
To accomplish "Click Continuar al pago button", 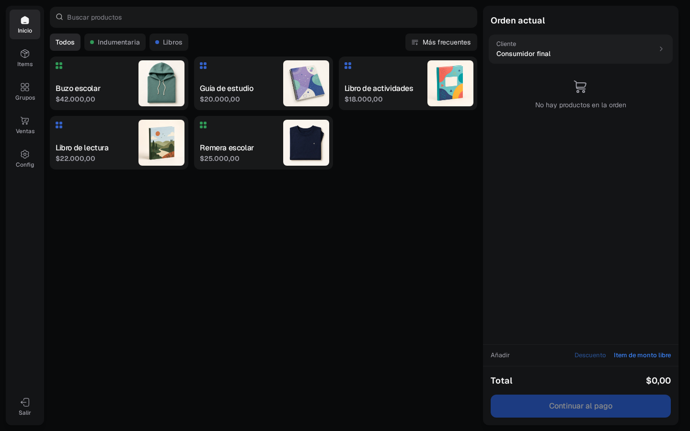I will pos(581,406).
